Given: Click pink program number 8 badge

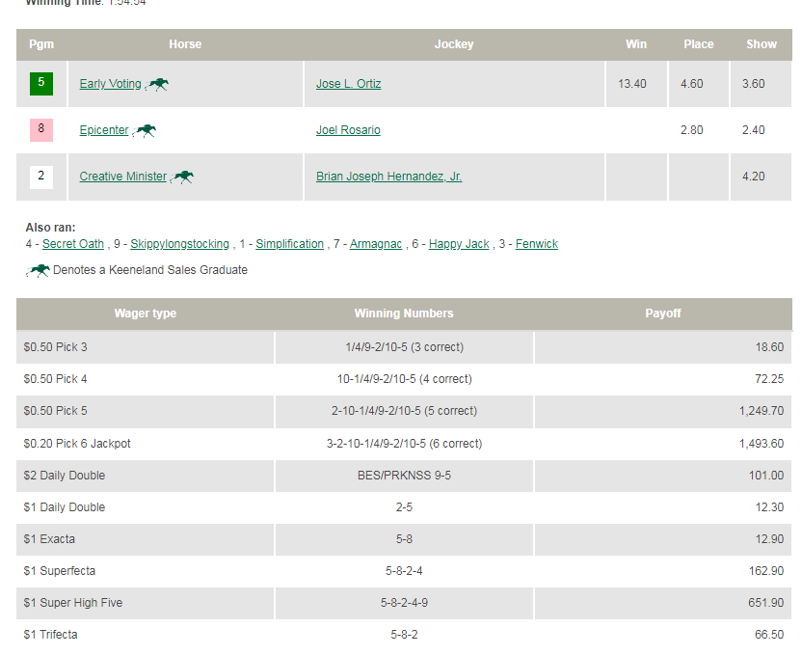Looking at the screenshot, I should coord(41,129).
